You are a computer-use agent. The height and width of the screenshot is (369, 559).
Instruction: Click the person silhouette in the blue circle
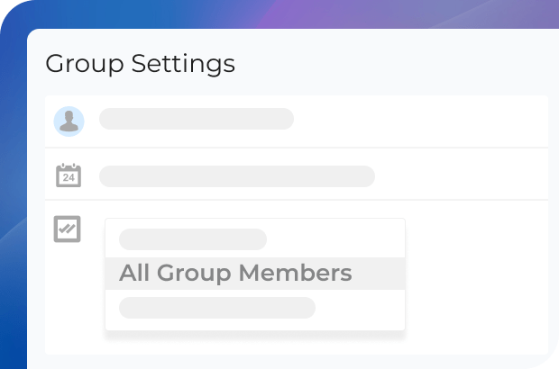[69, 122]
